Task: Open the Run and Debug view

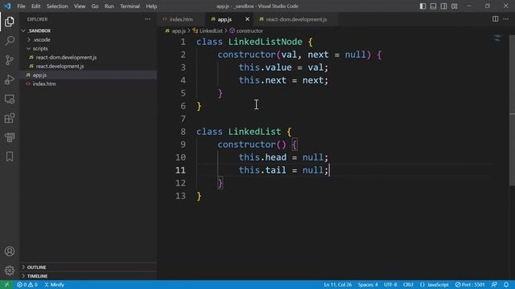Action: 10,79
